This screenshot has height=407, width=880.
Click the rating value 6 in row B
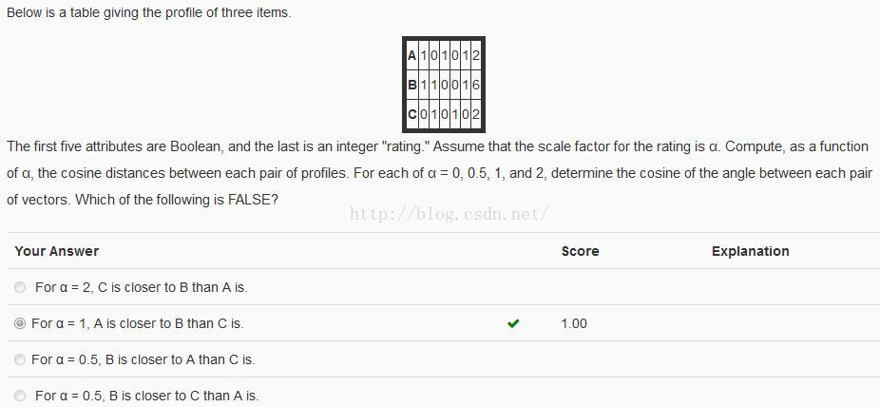(476, 85)
